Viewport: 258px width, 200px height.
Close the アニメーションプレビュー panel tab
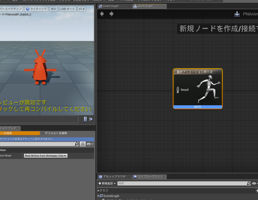18,128
